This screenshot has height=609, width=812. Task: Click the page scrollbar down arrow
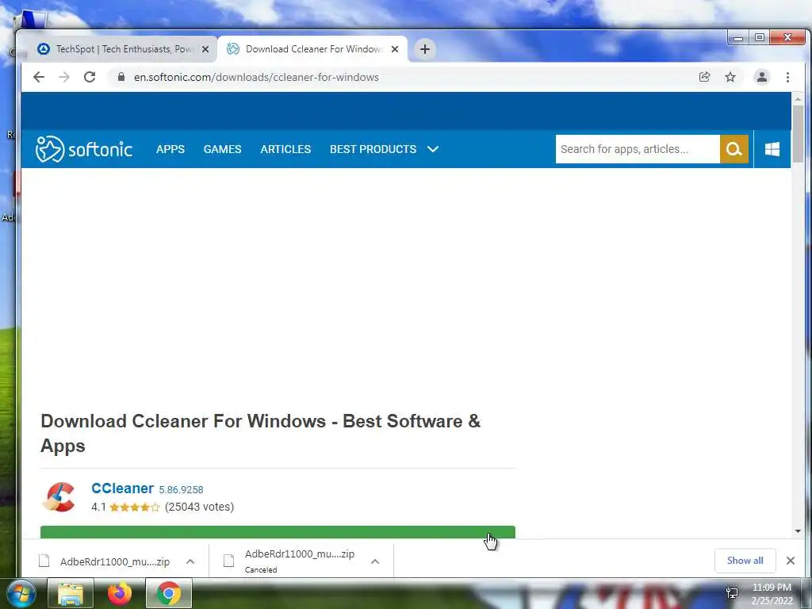(x=798, y=530)
